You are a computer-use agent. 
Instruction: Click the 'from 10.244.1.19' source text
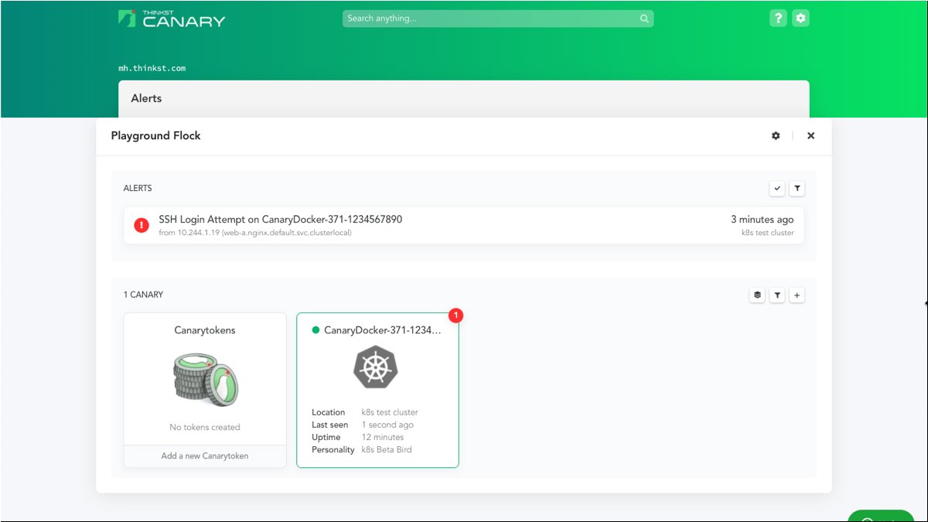click(255, 233)
